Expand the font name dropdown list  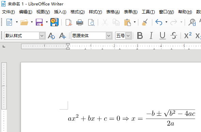[x=109, y=36]
